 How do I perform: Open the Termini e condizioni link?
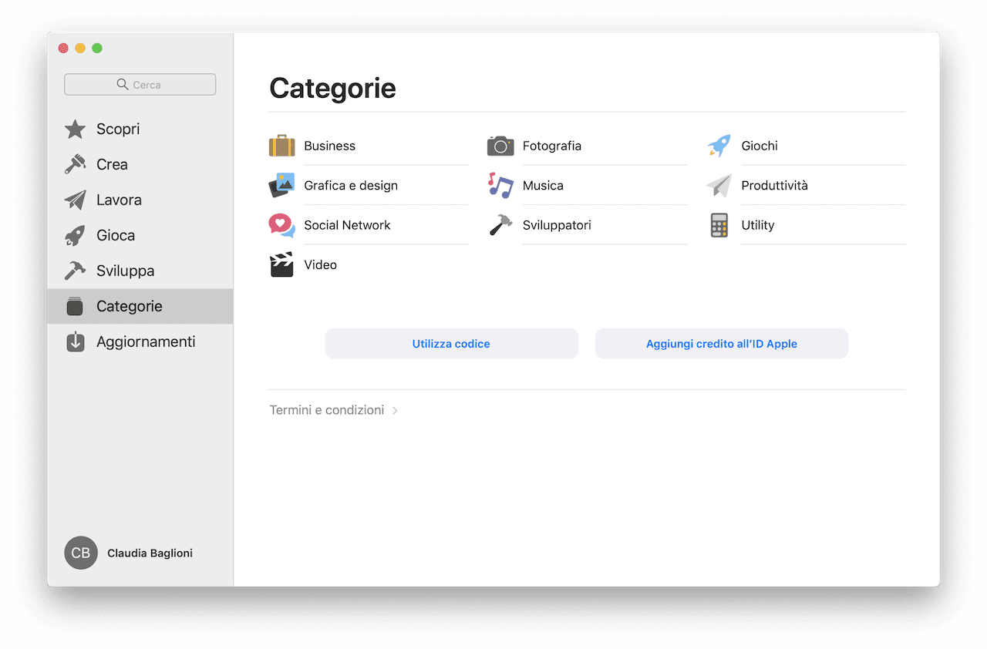pyautogui.click(x=327, y=410)
